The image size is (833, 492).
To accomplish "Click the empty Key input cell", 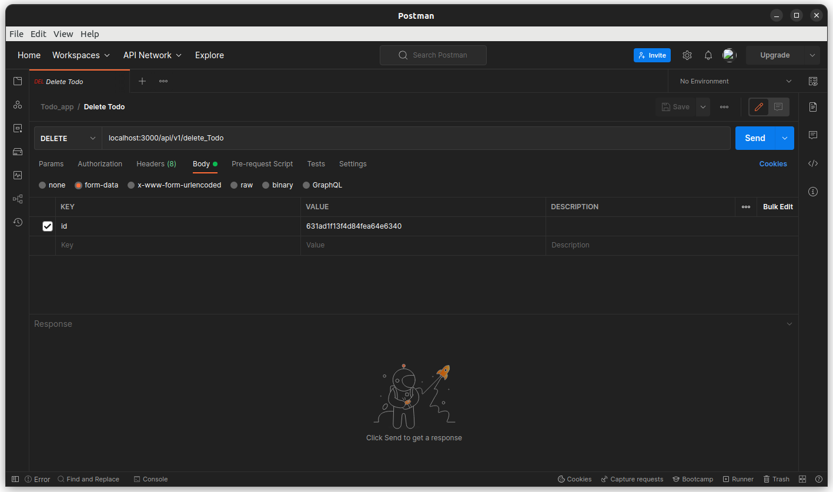I will [178, 245].
